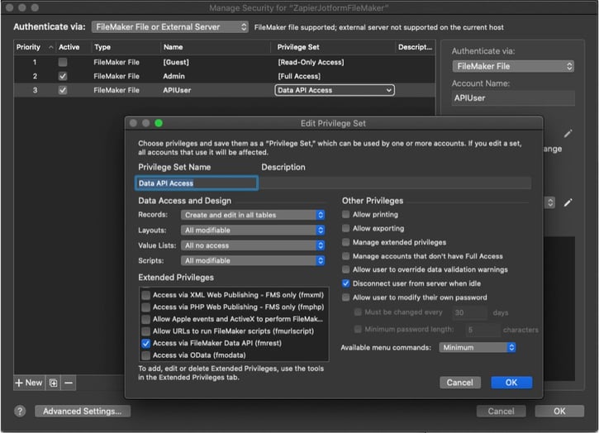The image size is (599, 433).
Task: Open the Value Lists dropdown 'All no access'
Action: click(x=253, y=245)
